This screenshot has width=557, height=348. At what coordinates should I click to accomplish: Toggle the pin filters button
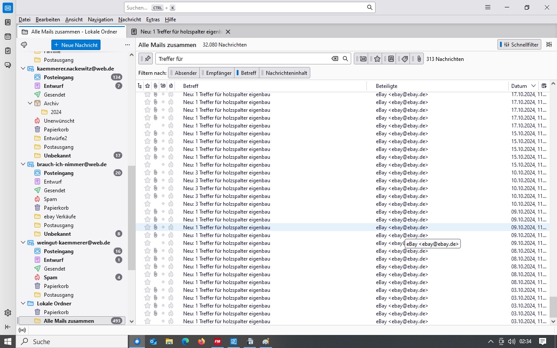(146, 59)
